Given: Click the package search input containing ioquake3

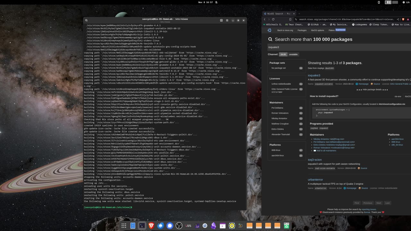Looking at the screenshot, I should [339, 47].
